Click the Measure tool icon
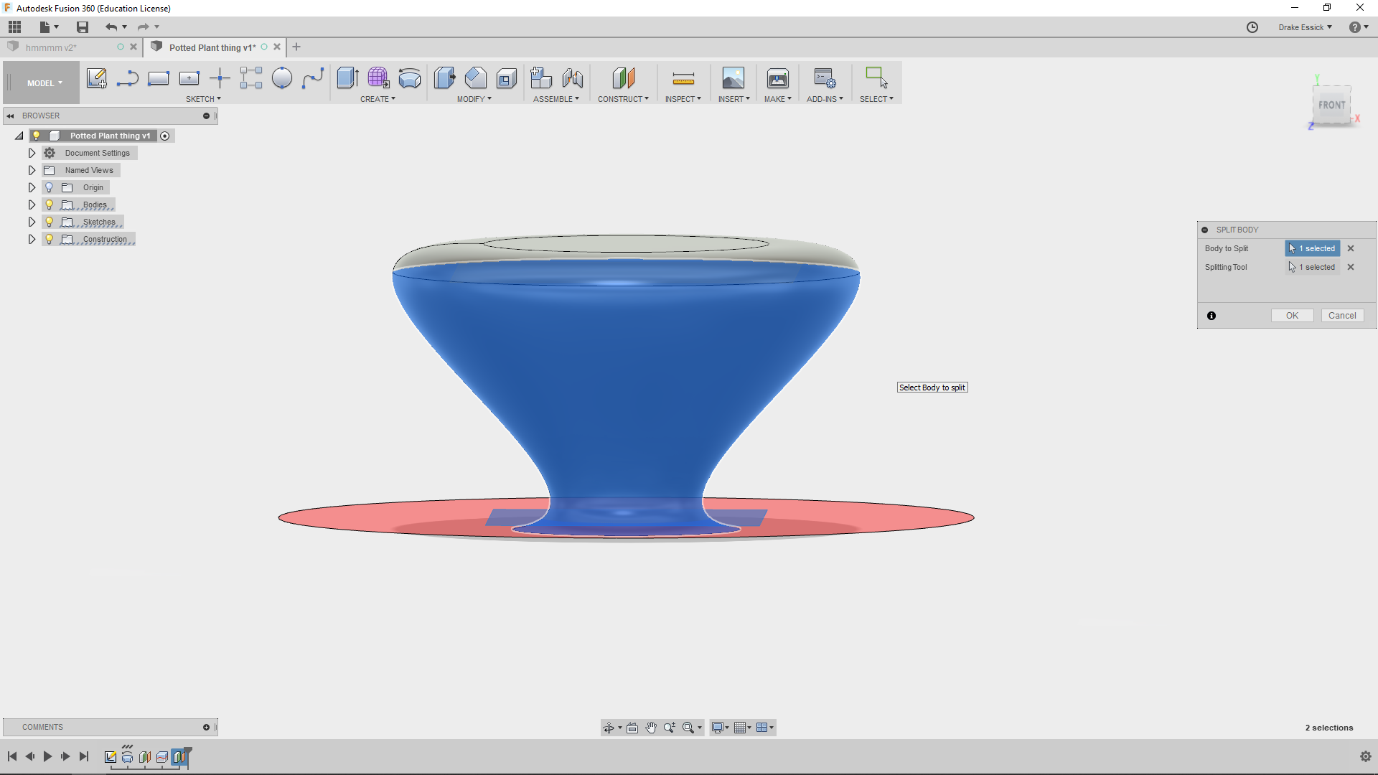 pos(683,78)
